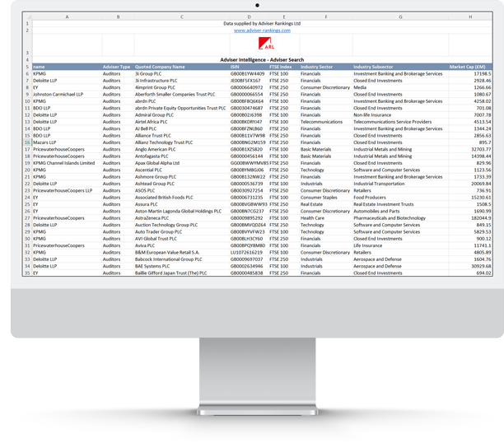Select row 16 header number
The image size is (504, 443).
27,142
